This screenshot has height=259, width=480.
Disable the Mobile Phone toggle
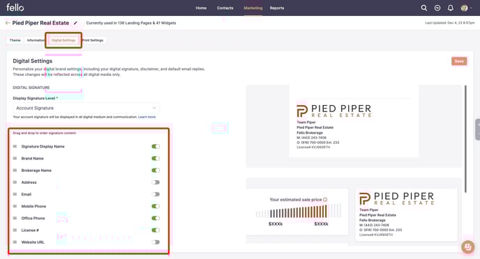point(156,206)
